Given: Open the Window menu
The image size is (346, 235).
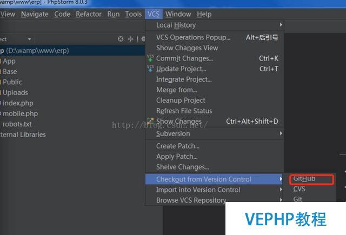Looking at the screenshot, I should click(178, 15).
